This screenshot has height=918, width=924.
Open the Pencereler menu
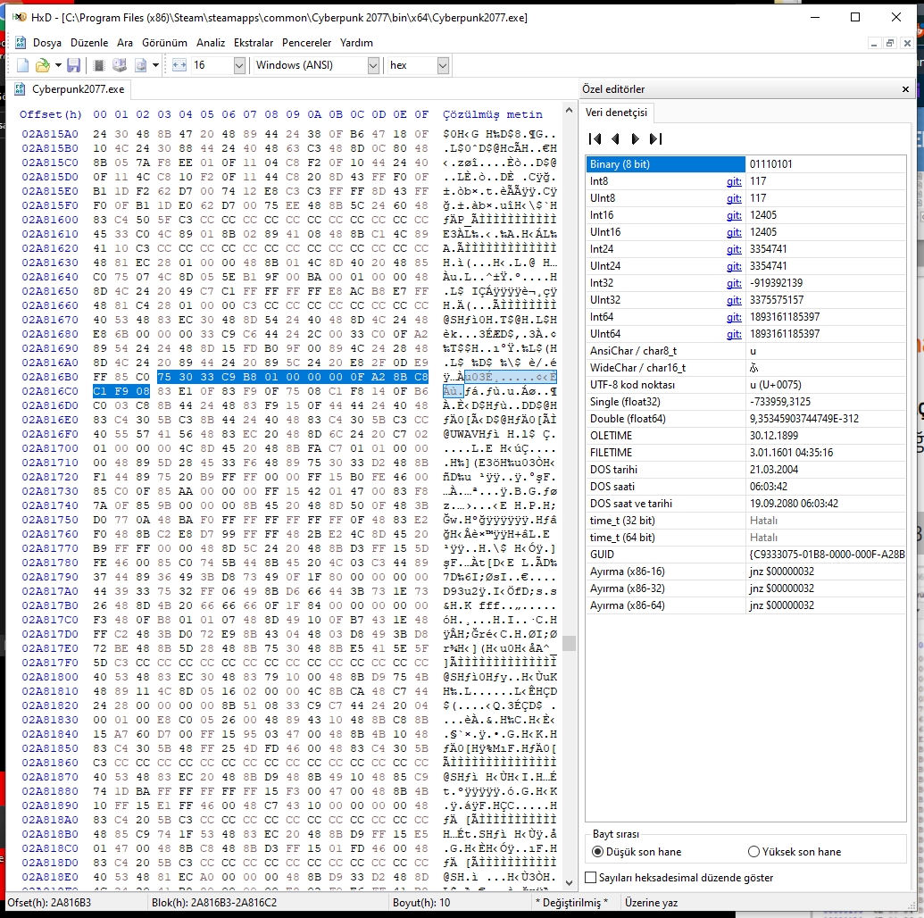[x=306, y=43]
